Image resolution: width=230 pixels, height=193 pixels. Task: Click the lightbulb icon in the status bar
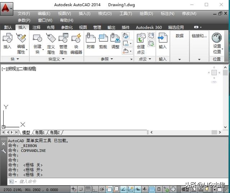tap(207, 189)
